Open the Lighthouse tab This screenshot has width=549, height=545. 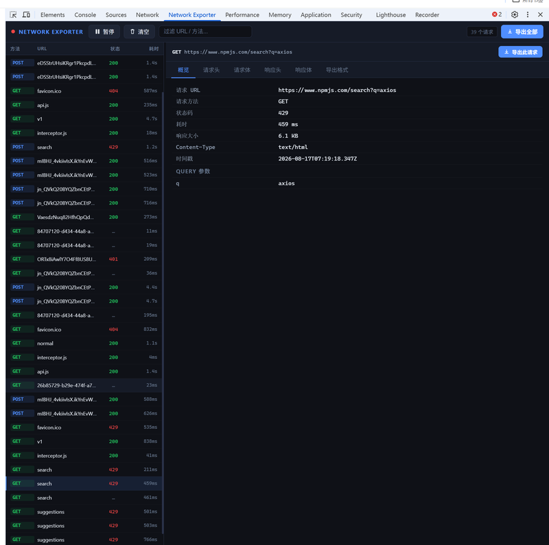click(390, 14)
